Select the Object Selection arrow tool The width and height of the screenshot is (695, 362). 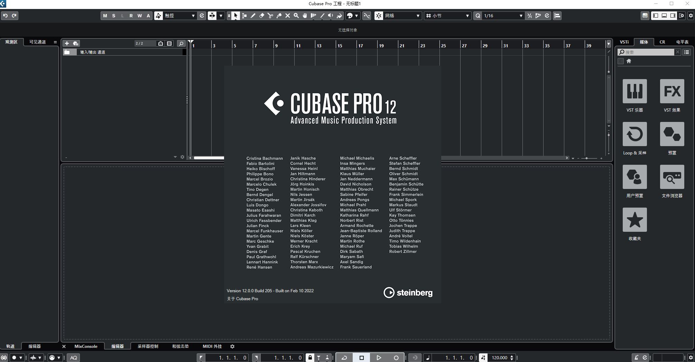pos(235,16)
